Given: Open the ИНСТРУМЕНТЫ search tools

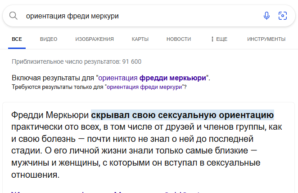Looking at the screenshot, I should pos(266,39).
